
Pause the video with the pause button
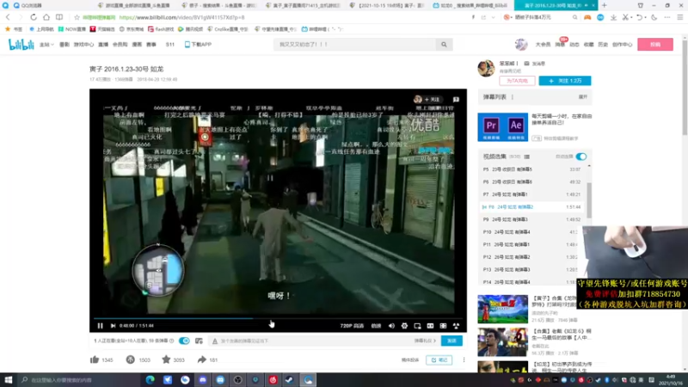point(100,326)
